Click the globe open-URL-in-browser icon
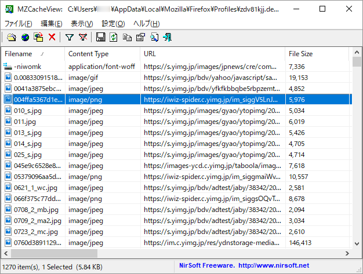Screen dimensions: 363x274 coord(25,38)
